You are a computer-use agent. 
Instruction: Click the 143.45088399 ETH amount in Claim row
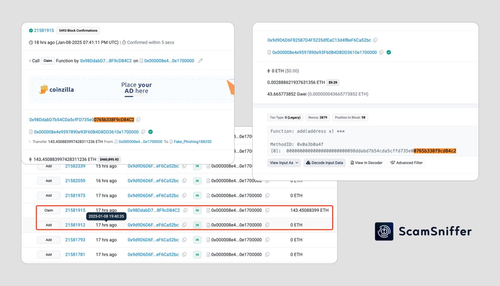310,210
